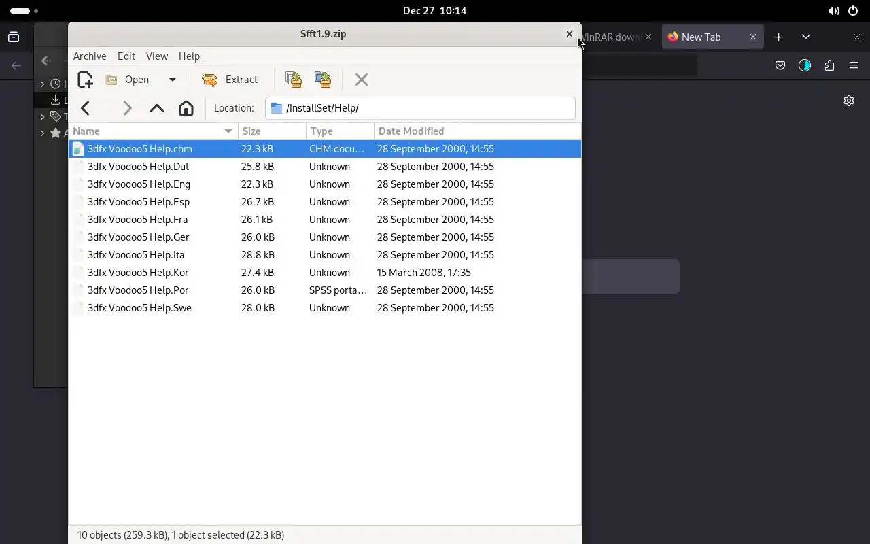Image resolution: width=870 pixels, height=544 pixels.
Task: Click the tag icon in background sidebar
Action: (x=56, y=116)
